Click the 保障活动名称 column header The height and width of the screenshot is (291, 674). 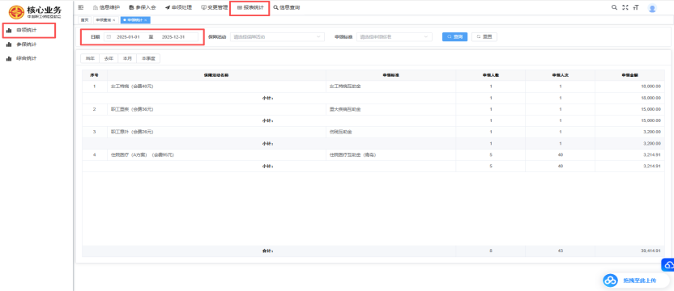(216, 75)
